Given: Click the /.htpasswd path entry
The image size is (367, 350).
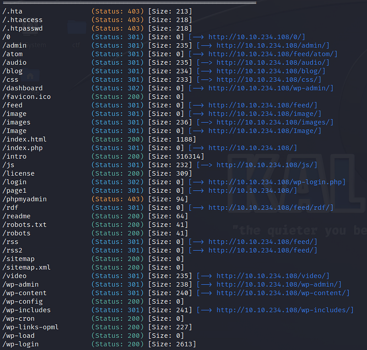Looking at the screenshot, I should [x=22, y=28].
